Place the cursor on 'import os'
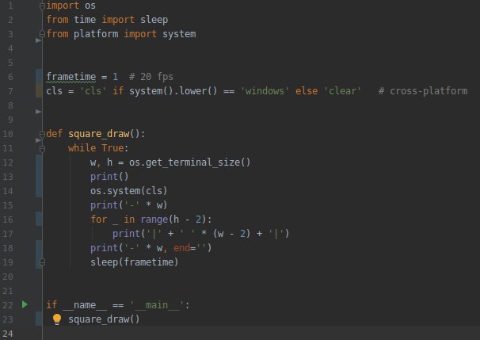 [x=71, y=6]
